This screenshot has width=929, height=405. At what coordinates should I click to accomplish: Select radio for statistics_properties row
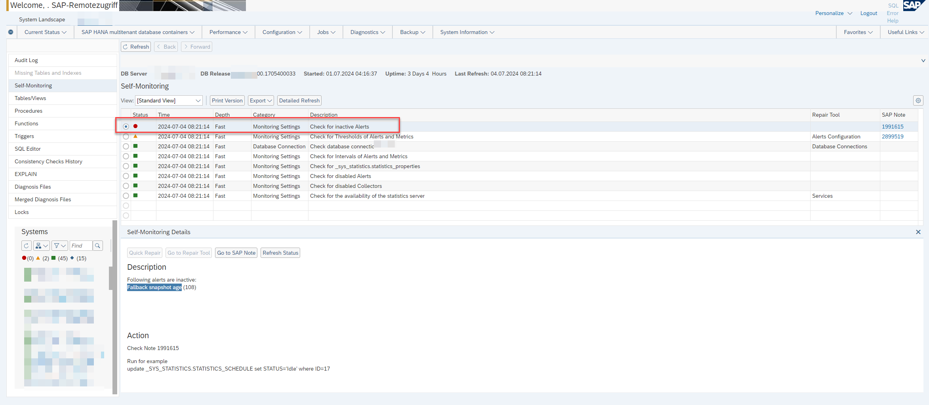click(x=126, y=166)
